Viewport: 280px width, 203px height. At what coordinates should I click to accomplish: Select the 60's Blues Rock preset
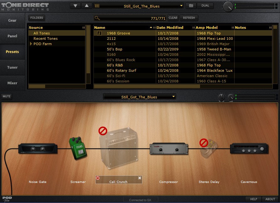click(x=183, y=60)
